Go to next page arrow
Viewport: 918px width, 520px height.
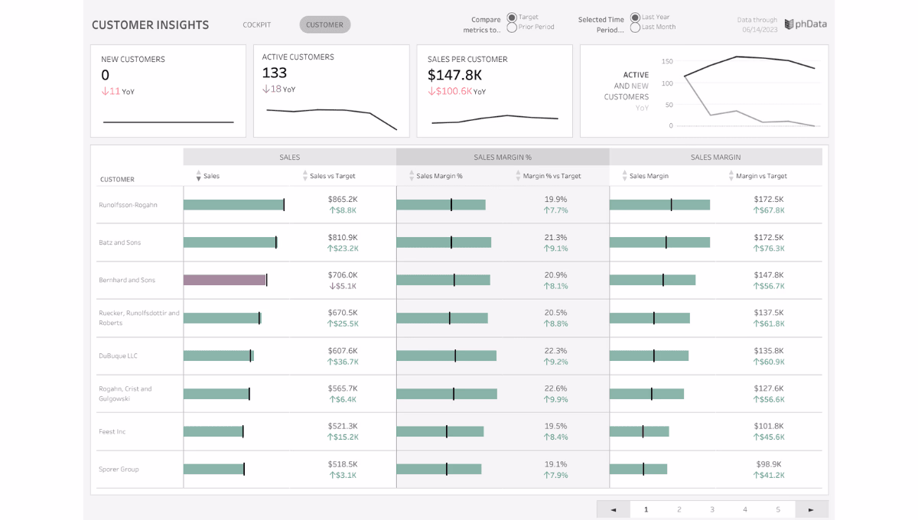click(x=812, y=509)
